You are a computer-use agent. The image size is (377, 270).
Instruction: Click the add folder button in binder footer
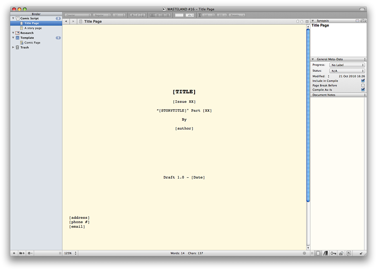coord(22,253)
